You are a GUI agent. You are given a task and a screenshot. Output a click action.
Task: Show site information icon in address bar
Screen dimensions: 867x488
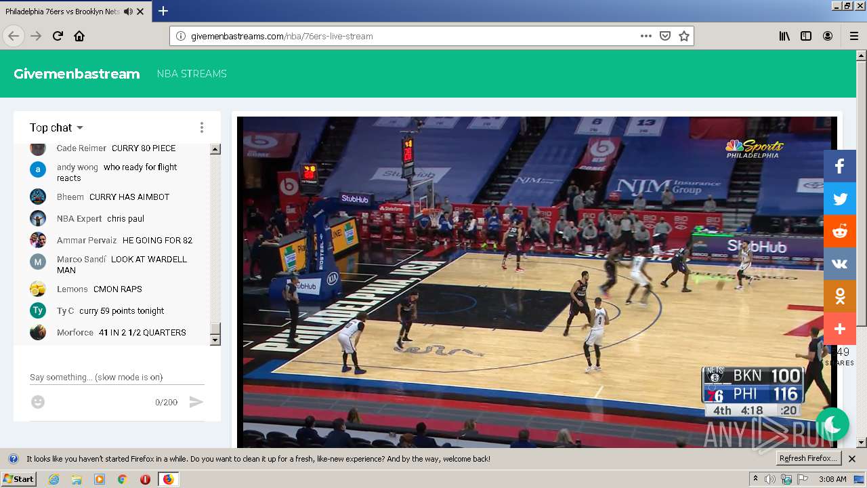181,36
